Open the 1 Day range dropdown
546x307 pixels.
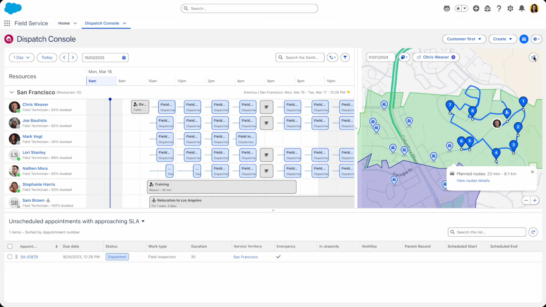pos(22,57)
